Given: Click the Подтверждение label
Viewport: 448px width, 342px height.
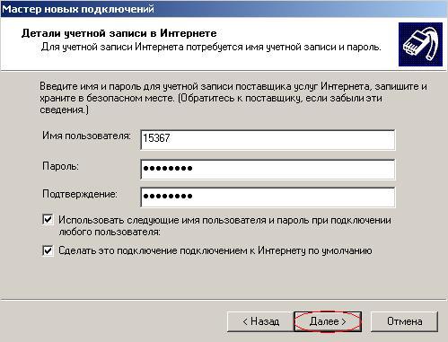Looking at the screenshot, I should tap(80, 194).
